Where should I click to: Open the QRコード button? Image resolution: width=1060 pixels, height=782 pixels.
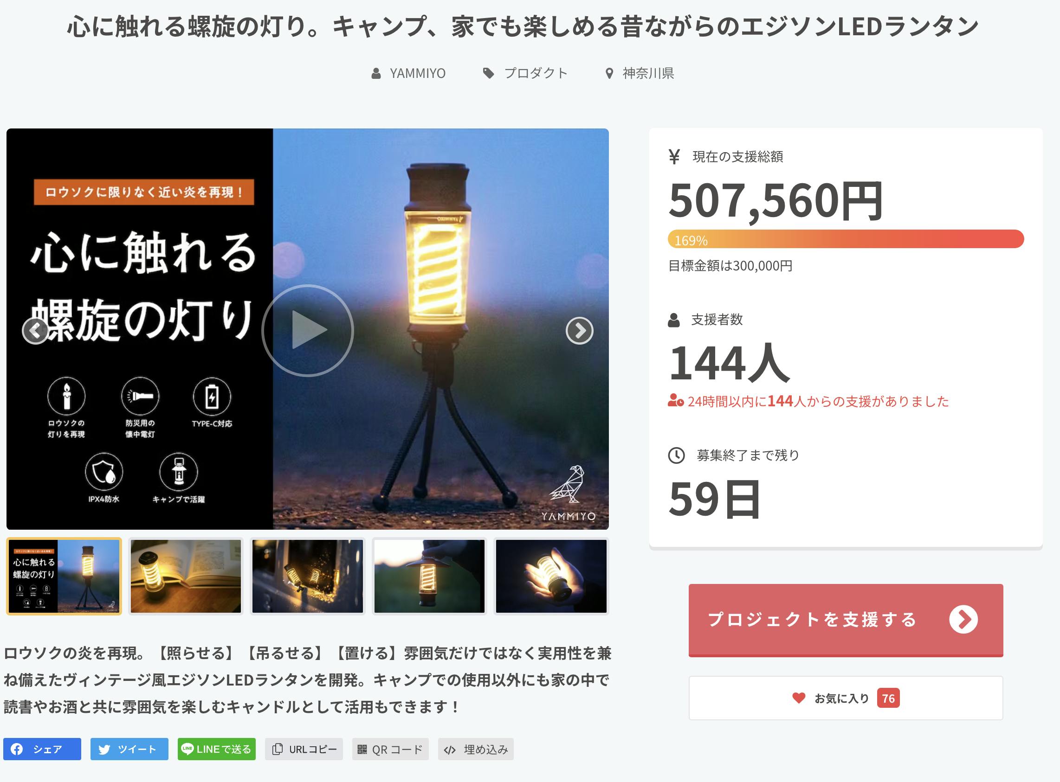[x=390, y=749]
